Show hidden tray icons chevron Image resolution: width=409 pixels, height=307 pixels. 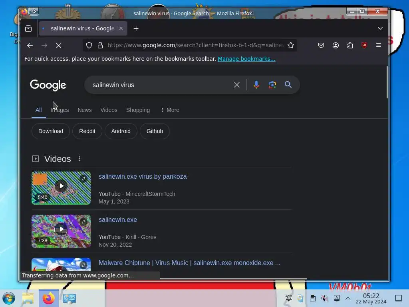click(348, 298)
